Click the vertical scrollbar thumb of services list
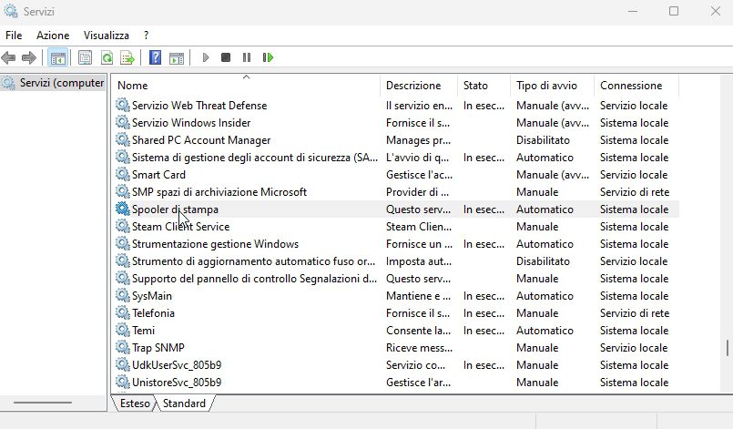 [x=728, y=348]
